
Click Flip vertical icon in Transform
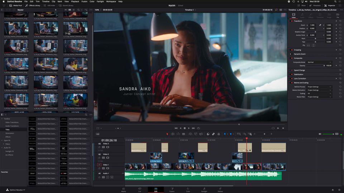[x=314, y=45]
